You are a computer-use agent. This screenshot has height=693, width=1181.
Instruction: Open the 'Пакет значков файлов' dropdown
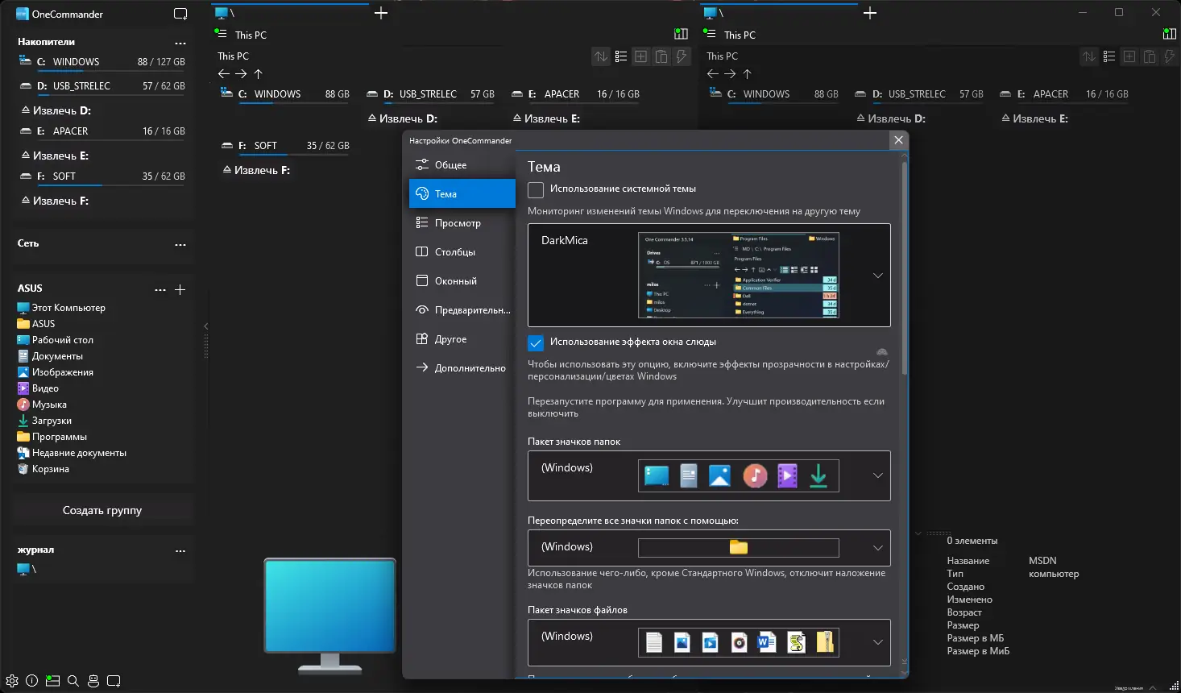[877, 642]
